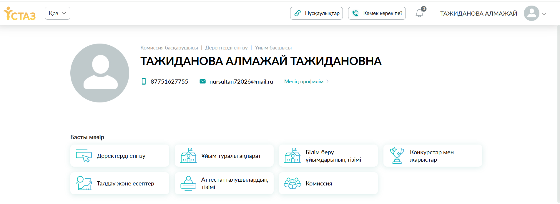Click the analytics chart icon
Image resolution: width=560 pixels, height=204 pixels.
pyautogui.click(x=84, y=183)
